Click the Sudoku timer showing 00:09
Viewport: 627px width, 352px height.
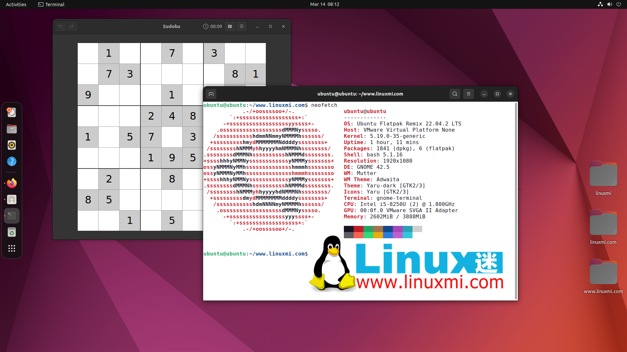point(213,26)
